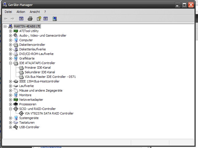This screenshot has height=148, width=198.
Task: Click the MARTIN-4EAB817E computer icon
Action: click(x=11, y=26)
